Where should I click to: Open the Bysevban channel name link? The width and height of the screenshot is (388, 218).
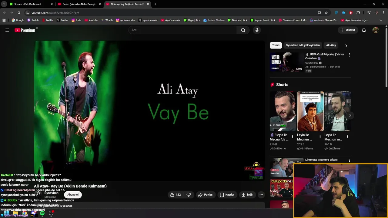pyautogui.click(x=51, y=193)
